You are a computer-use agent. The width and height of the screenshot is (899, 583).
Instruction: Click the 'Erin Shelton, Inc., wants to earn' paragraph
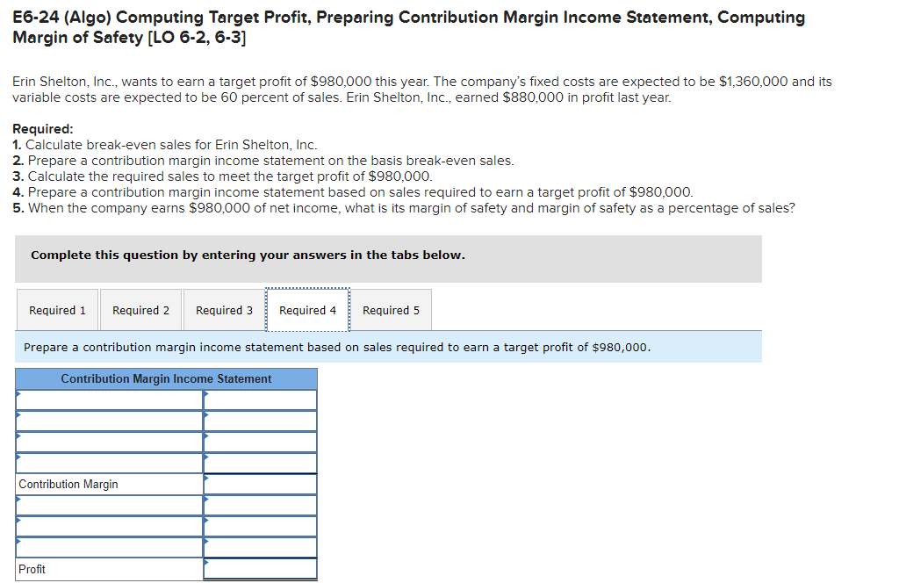coord(422,90)
